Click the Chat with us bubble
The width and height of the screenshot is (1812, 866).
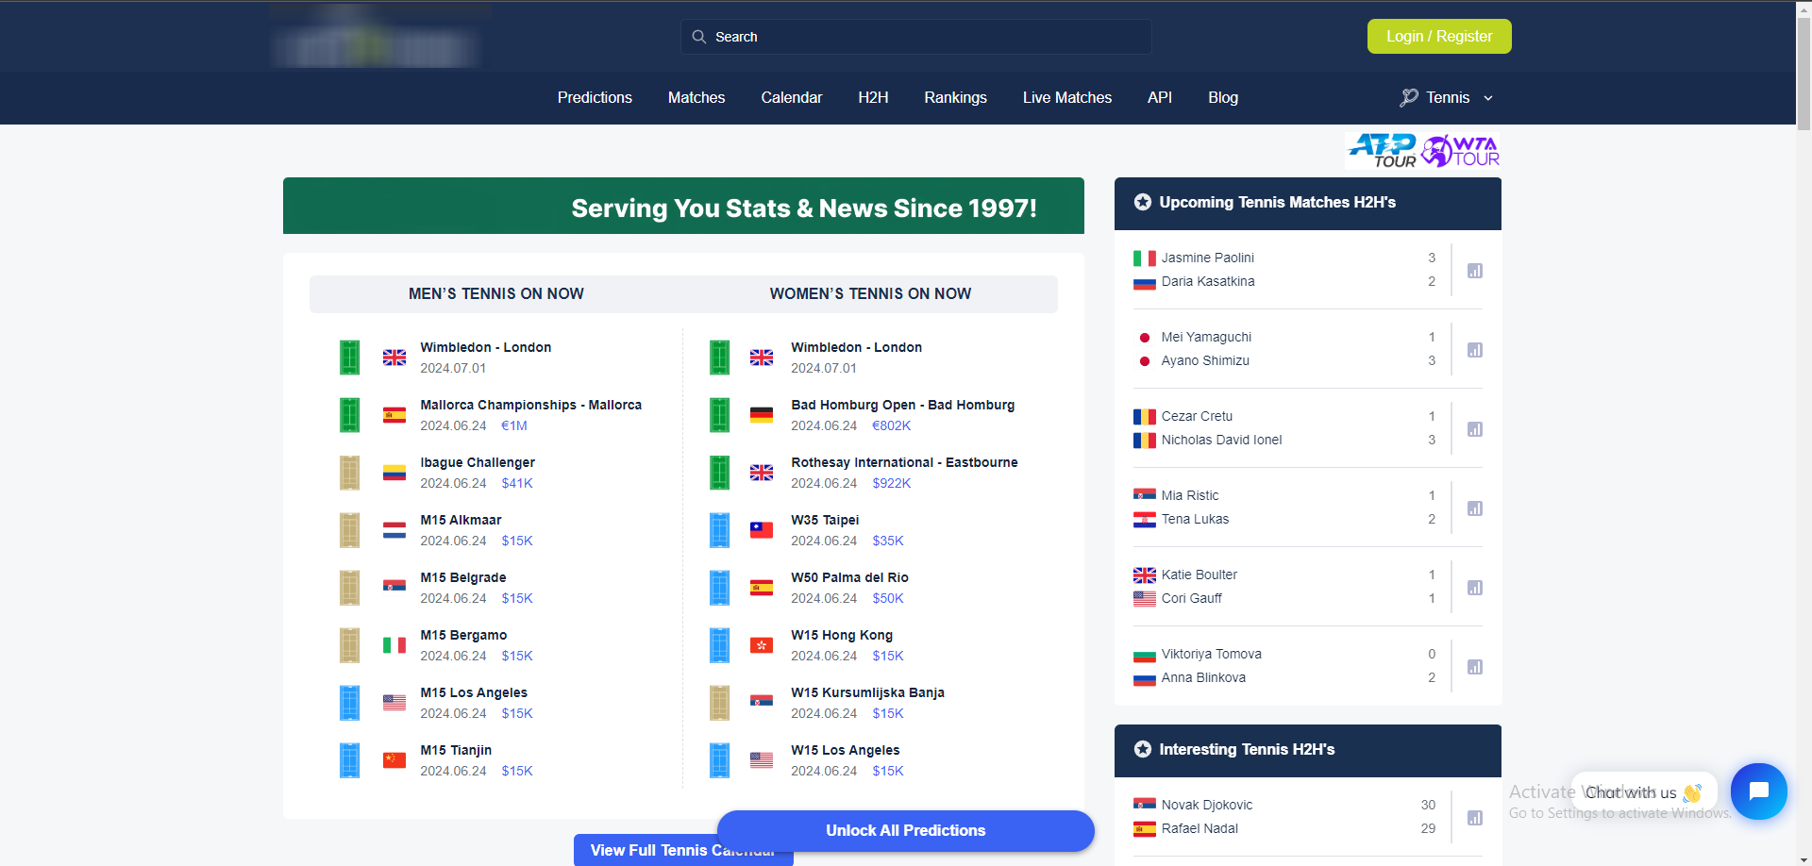pos(1643,792)
